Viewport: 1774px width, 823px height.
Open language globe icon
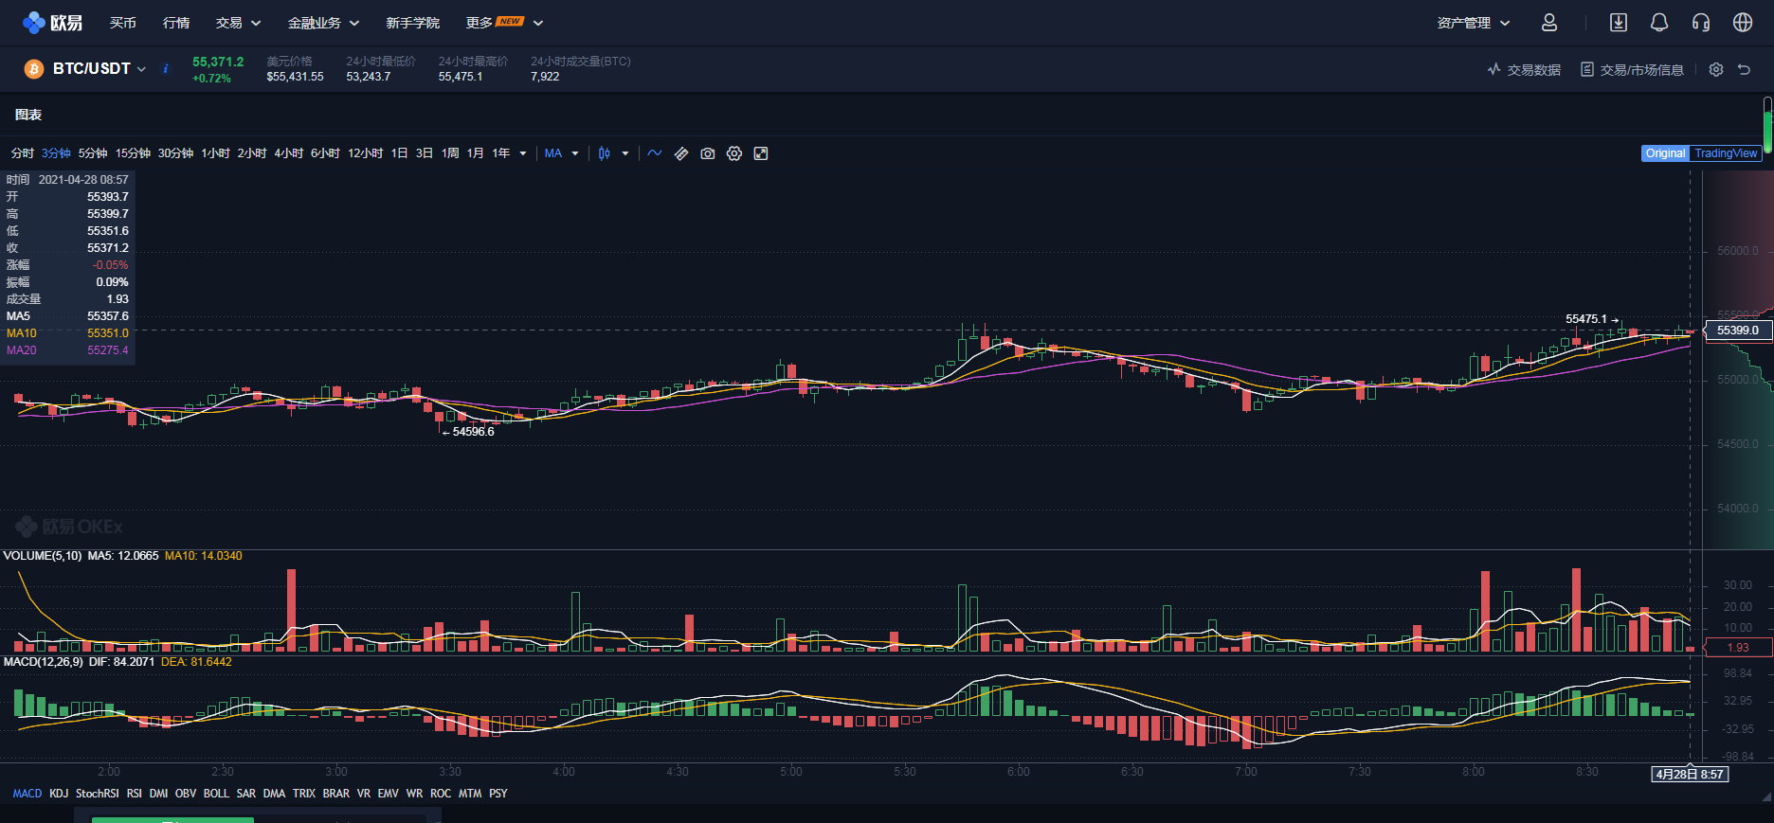(1743, 23)
